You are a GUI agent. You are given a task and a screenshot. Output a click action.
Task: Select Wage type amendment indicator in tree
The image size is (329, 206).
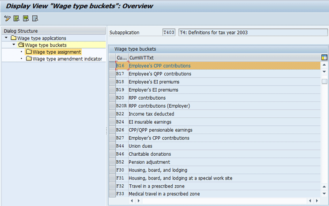(67, 59)
